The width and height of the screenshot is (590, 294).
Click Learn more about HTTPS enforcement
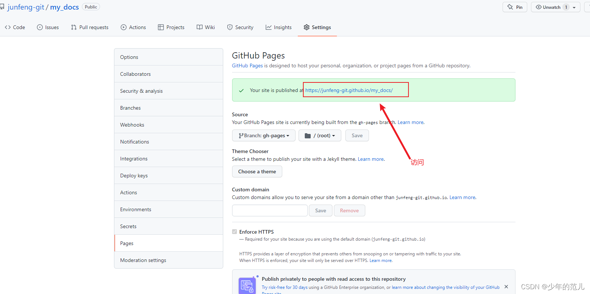tap(381, 261)
